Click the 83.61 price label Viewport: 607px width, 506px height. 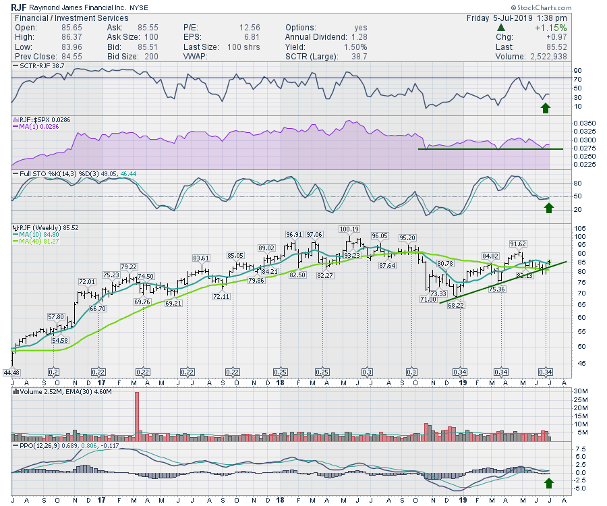(201, 258)
